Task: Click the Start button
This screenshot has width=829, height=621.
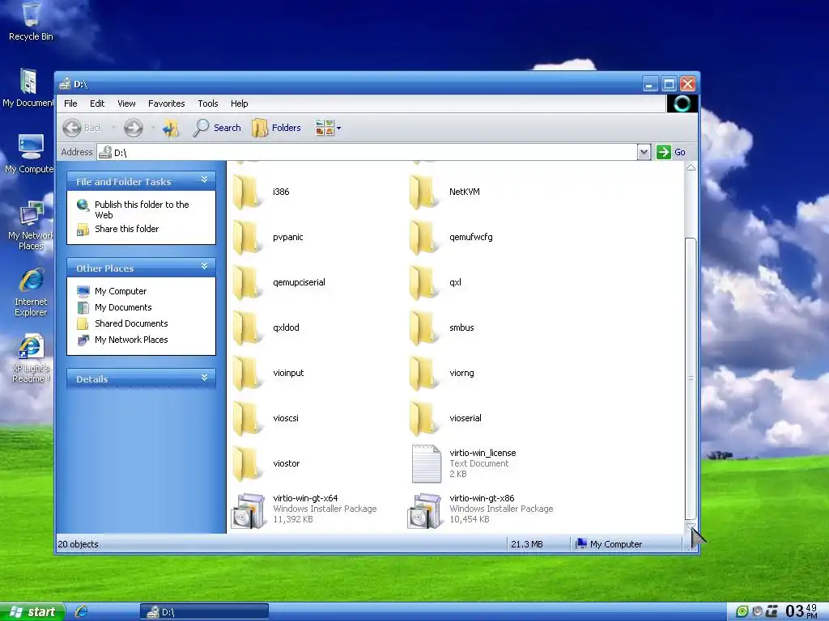Action: (x=32, y=611)
